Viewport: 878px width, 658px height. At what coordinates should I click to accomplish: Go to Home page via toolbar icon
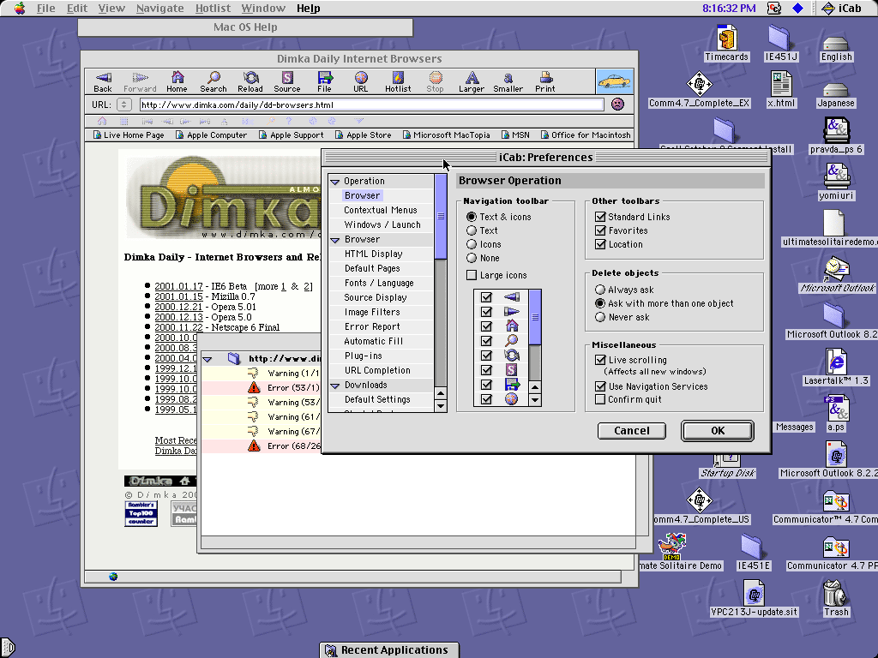tap(177, 81)
